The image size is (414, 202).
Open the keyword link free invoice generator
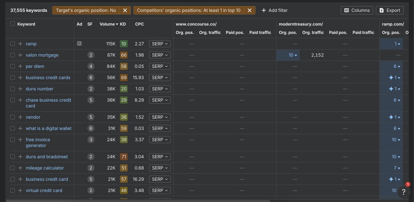click(38, 142)
